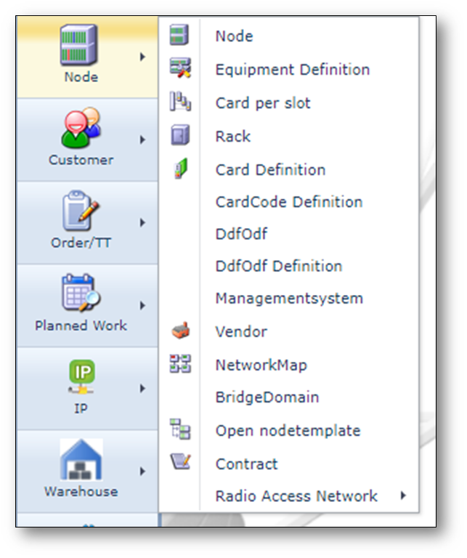Open the Rack menu item
Screen dimensions: 467x558
tap(232, 136)
